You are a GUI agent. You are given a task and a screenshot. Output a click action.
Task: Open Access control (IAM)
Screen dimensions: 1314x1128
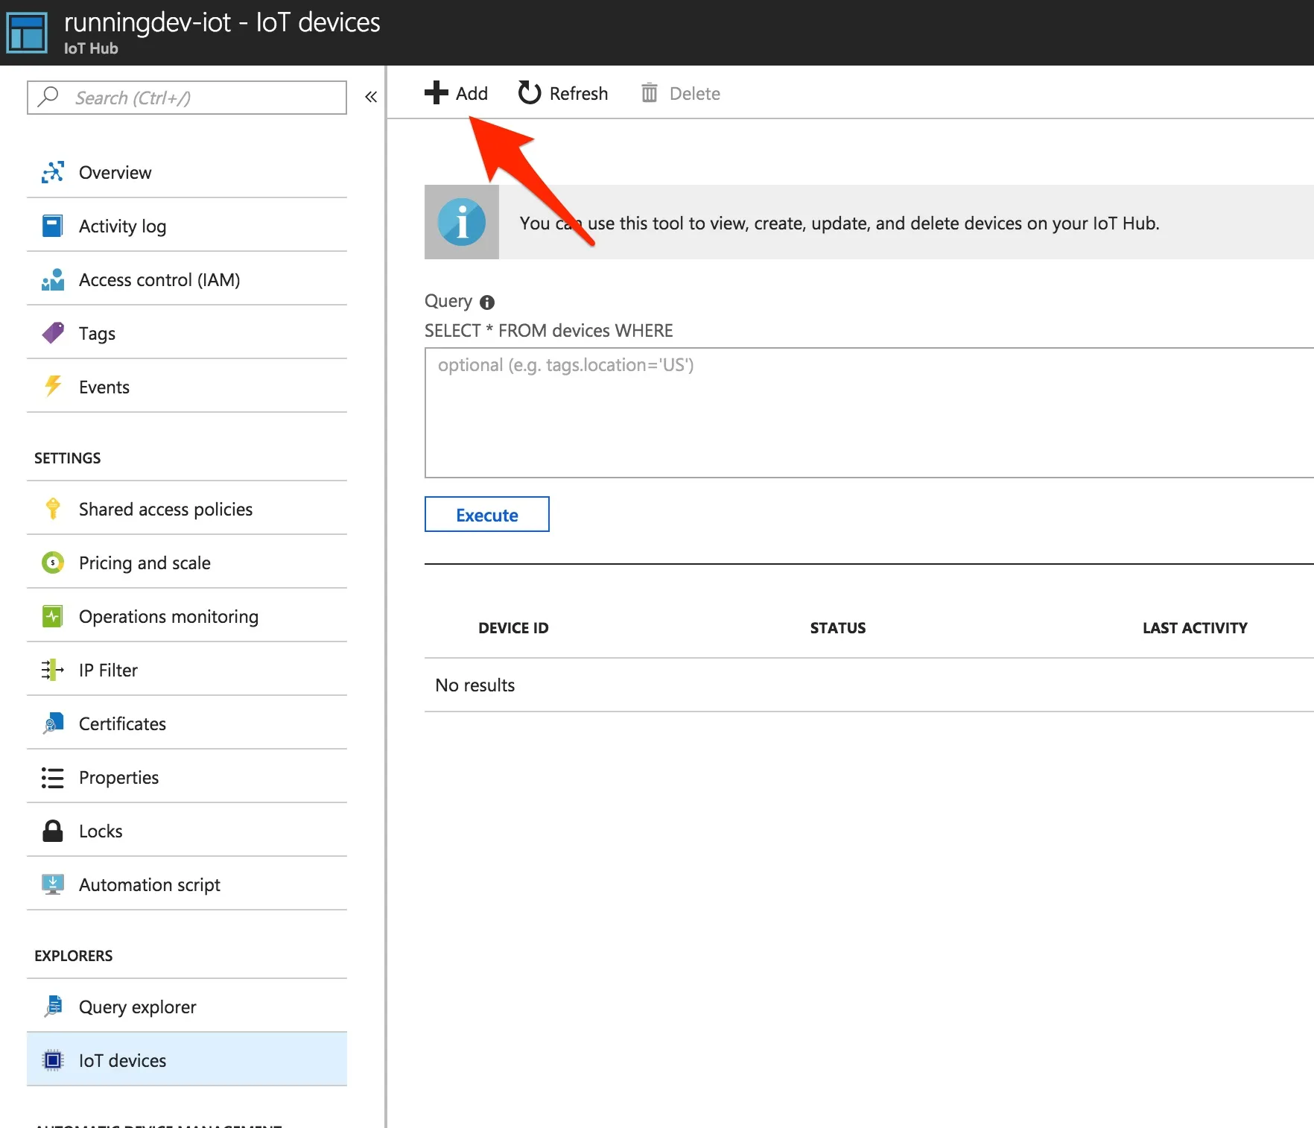pyautogui.click(x=187, y=279)
